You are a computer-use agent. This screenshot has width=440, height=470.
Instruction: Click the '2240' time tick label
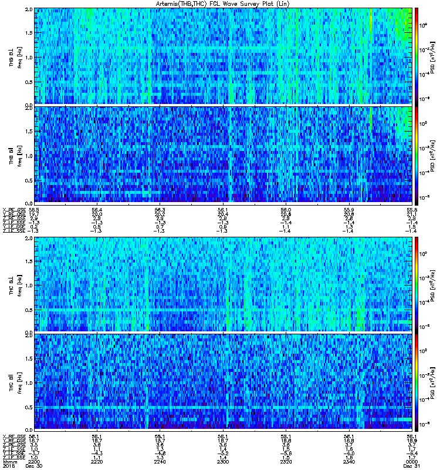click(x=160, y=462)
